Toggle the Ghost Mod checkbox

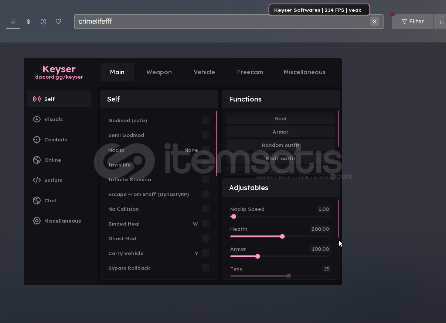click(205, 238)
